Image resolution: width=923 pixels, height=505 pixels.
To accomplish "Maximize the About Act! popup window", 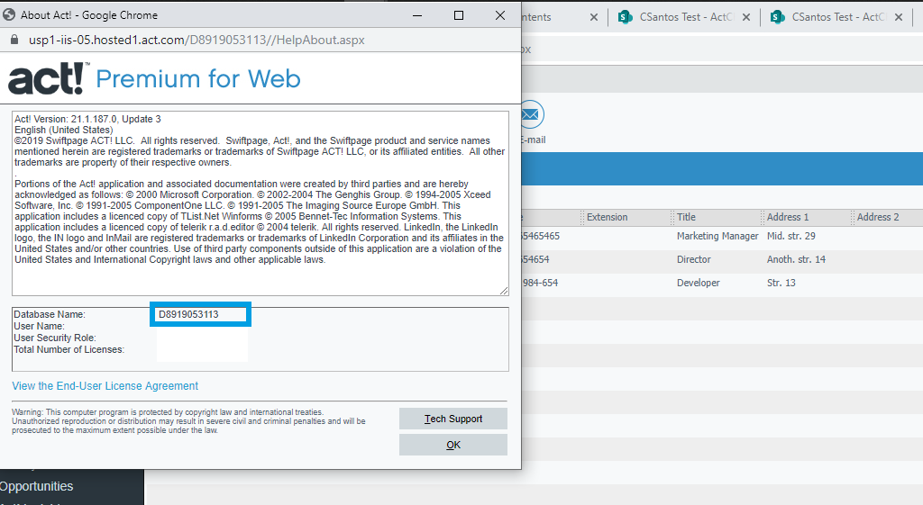I will (x=459, y=15).
